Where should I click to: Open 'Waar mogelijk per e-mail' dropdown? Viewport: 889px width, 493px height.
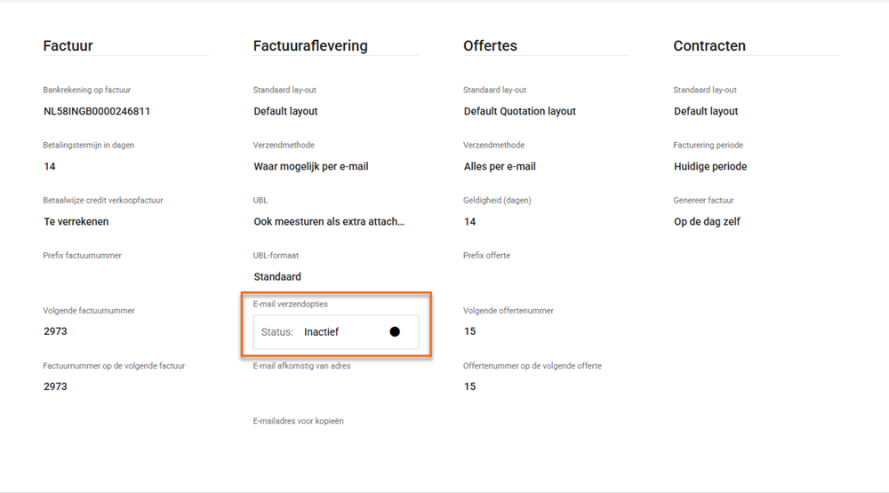tap(311, 167)
